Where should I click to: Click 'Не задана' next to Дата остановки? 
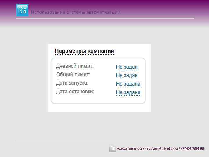[128, 92]
